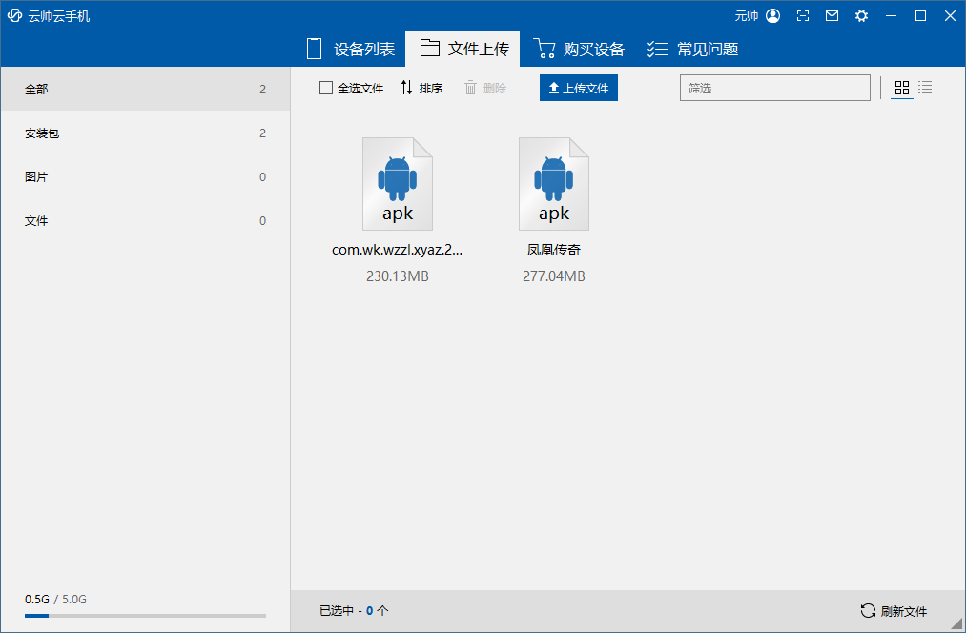Maximize the 云帅云手机 window

[x=920, y=16]
